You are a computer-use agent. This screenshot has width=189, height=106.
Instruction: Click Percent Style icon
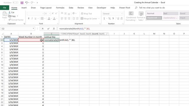(x=110, y=19)
